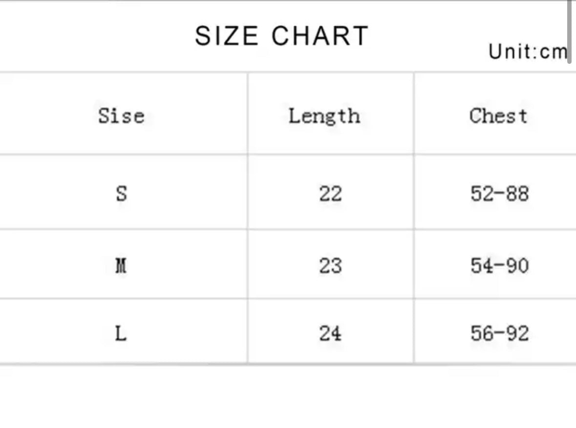Select the Length column header
The height and width of the screenshot is (428, 576).
[x=324, y=116]
